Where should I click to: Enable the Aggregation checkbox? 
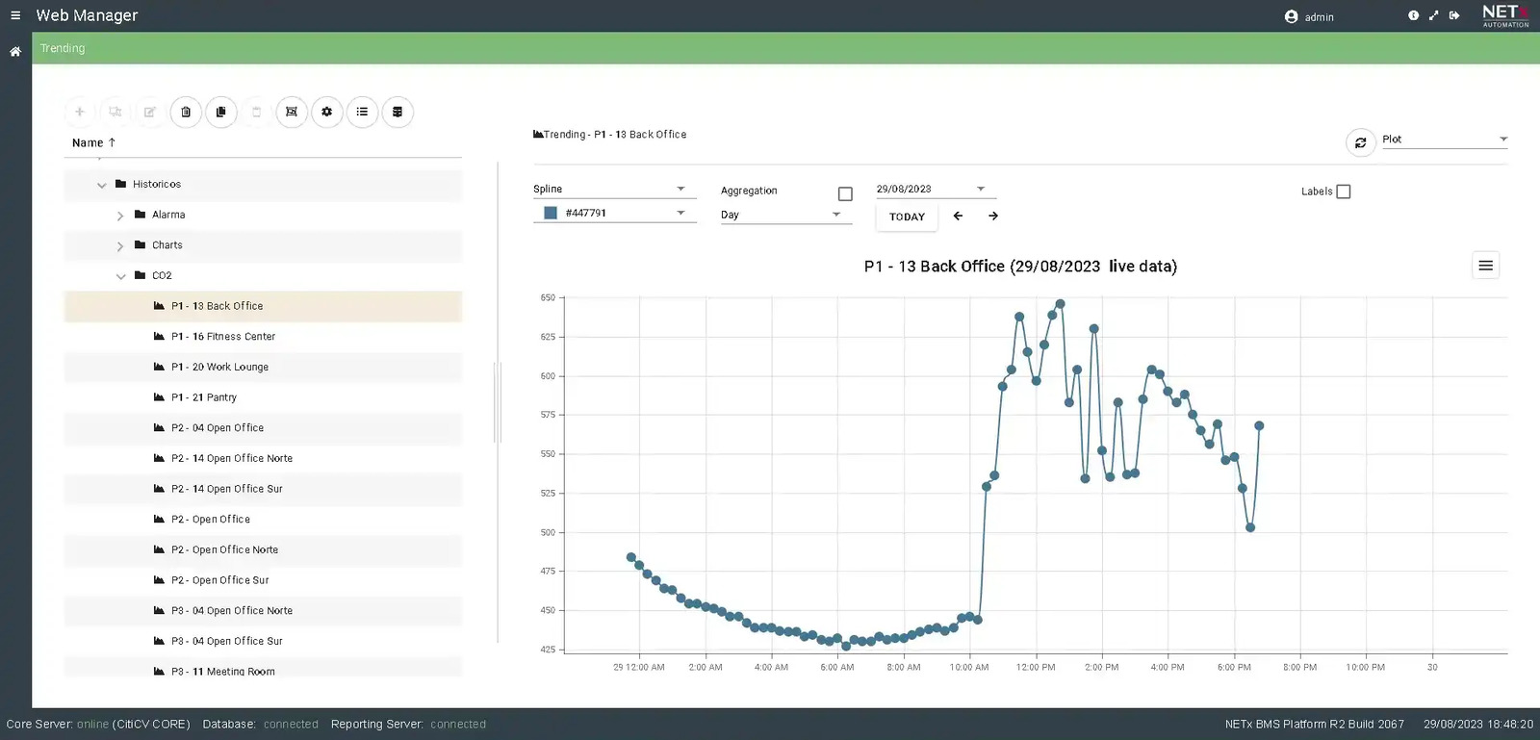click(845, 194)
